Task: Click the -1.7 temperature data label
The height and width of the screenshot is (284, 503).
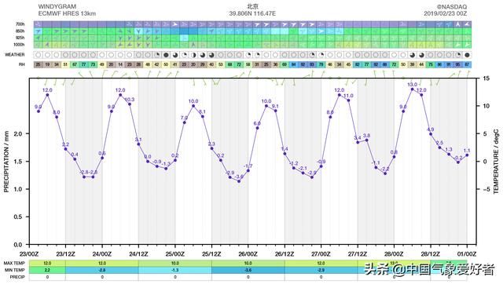Action: point(248,166)
